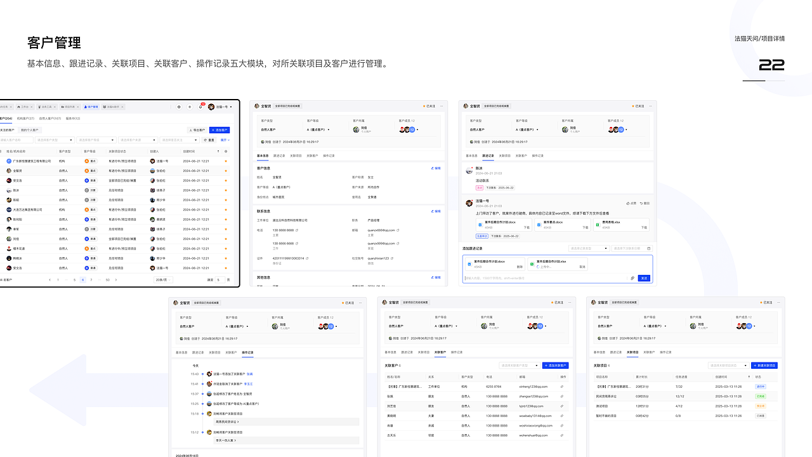Toggle follow star on 大连万达集团有限公司 row
812x457 pixels.
coord(226,209)
